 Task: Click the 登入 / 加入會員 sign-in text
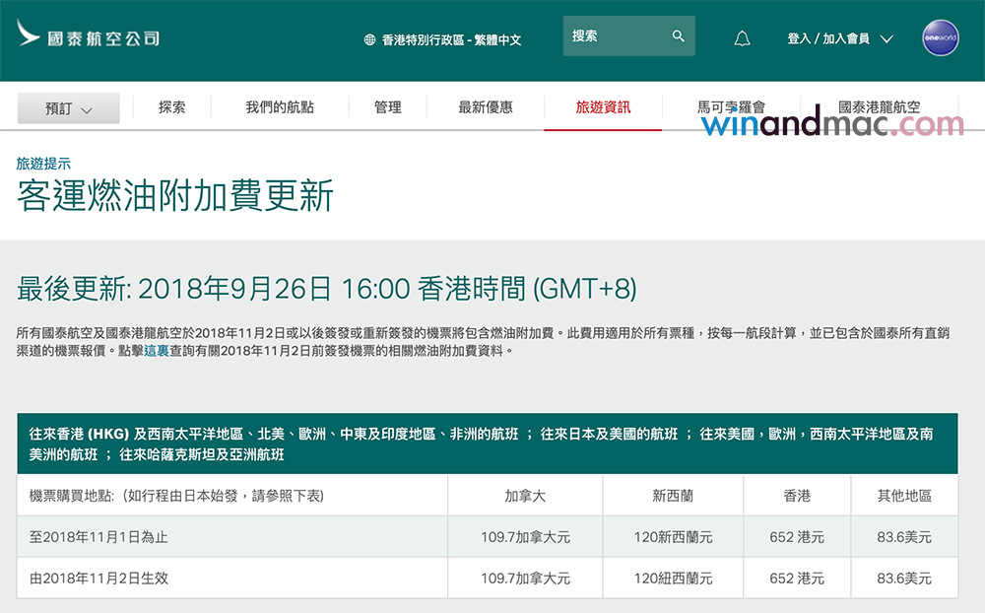coord(827,39)
